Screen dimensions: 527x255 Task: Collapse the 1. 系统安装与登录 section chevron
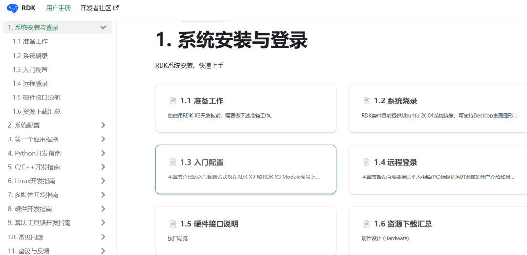click(x=103, y=28)
